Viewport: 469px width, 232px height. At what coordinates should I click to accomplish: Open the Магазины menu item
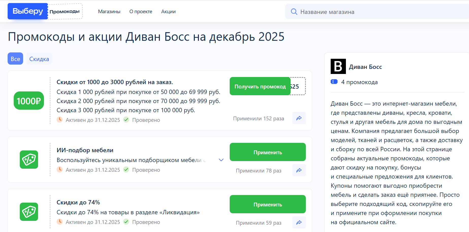pos(109,11)
